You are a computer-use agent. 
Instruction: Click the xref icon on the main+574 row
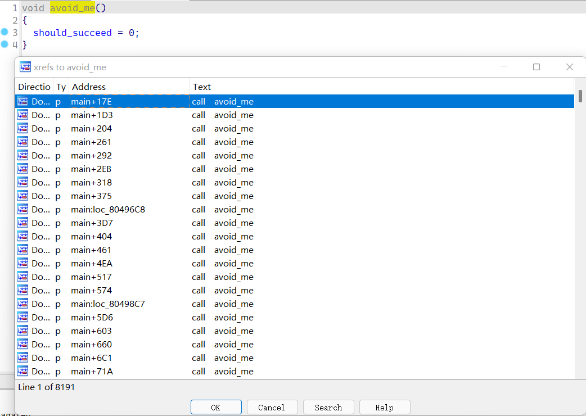coord(23,291)
